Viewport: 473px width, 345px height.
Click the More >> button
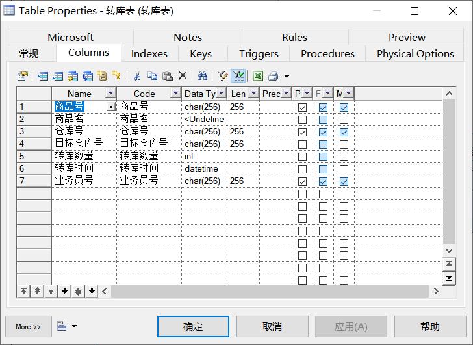[x=29, y=326]
